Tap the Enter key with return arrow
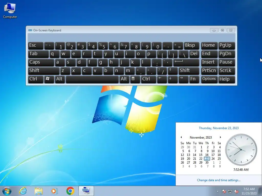 (186, 63)
